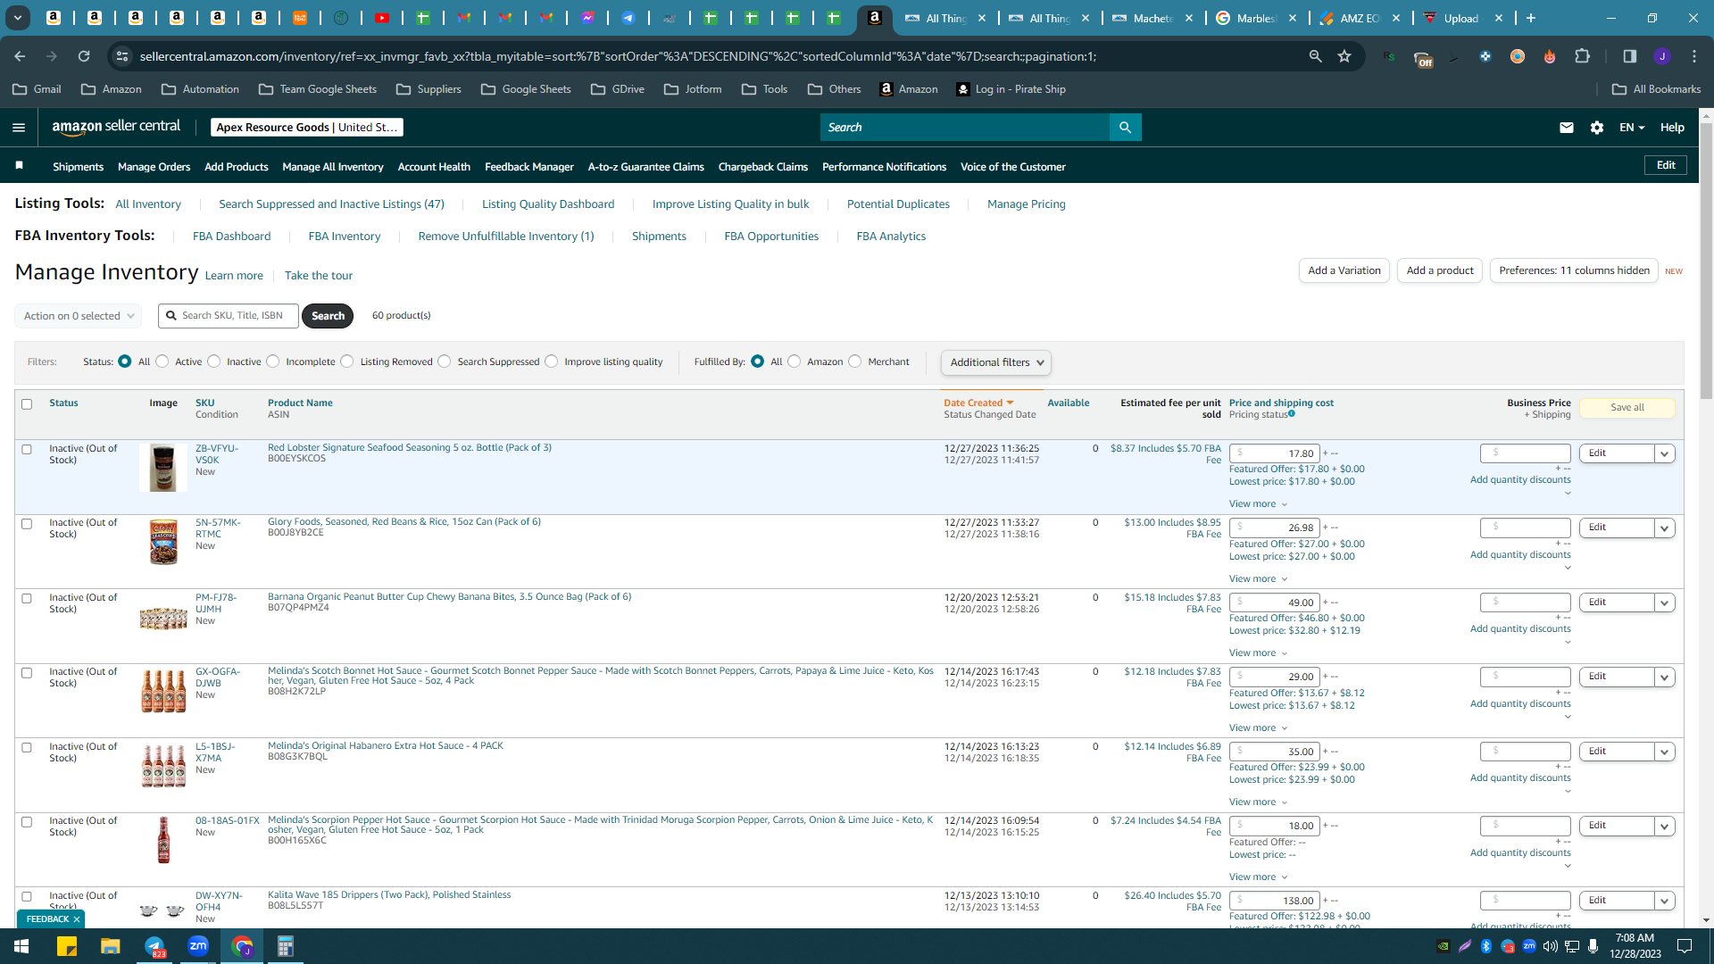Switch to the Upload browser tab
This screenshot has height=964, width=1714.
click(x=1460, y=18)
